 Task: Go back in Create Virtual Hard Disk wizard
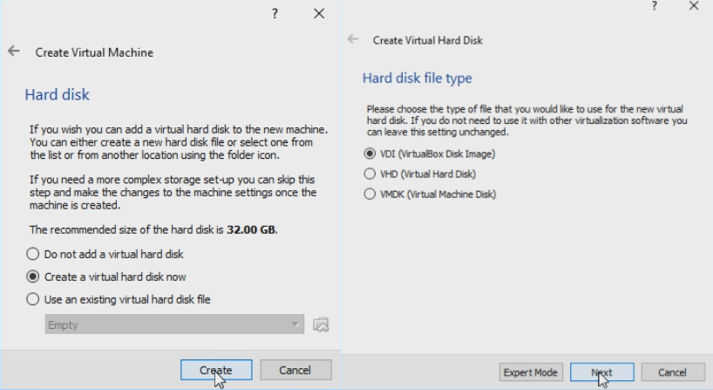coord(353,39)
